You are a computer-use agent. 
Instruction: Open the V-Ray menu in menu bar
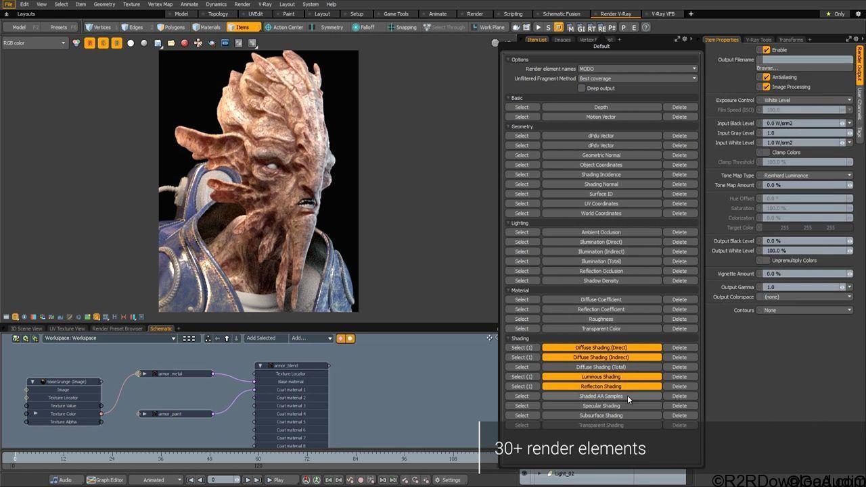265,4
